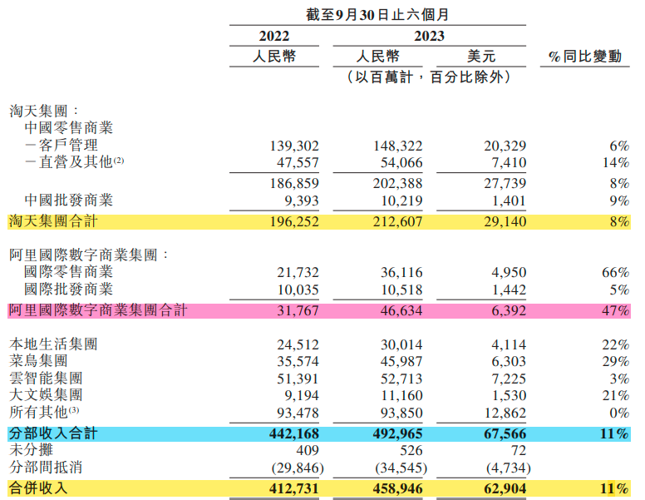The height and width of the screenshot is (500, 645).
Task: Select the value 10,518
Action: (401, 290)
